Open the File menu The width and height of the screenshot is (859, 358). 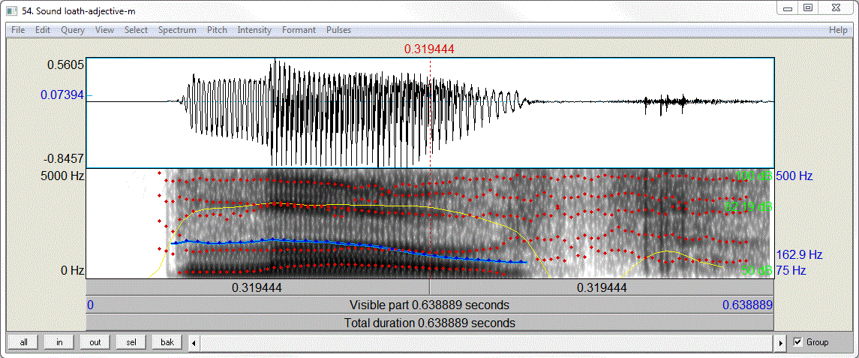click(18, 30)
